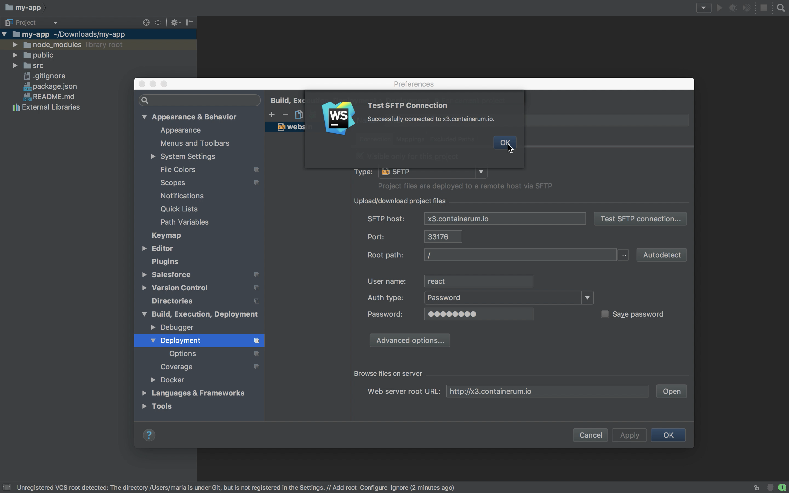Expand the Tools section
The height and width of the screenshot is (493, 789).
[x=144, y=406]
